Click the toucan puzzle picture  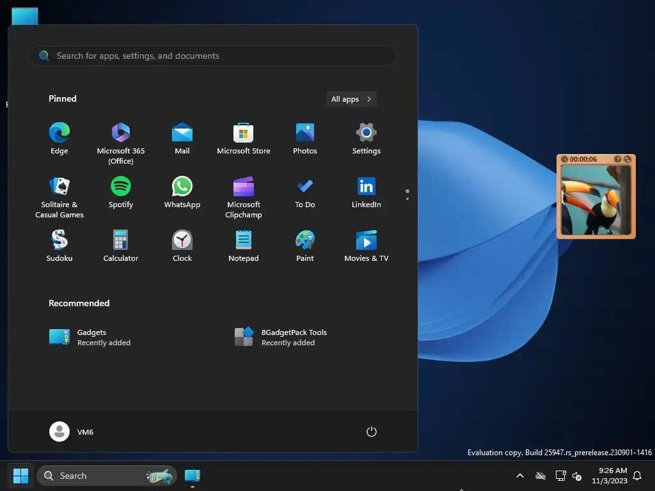point(596,200)
